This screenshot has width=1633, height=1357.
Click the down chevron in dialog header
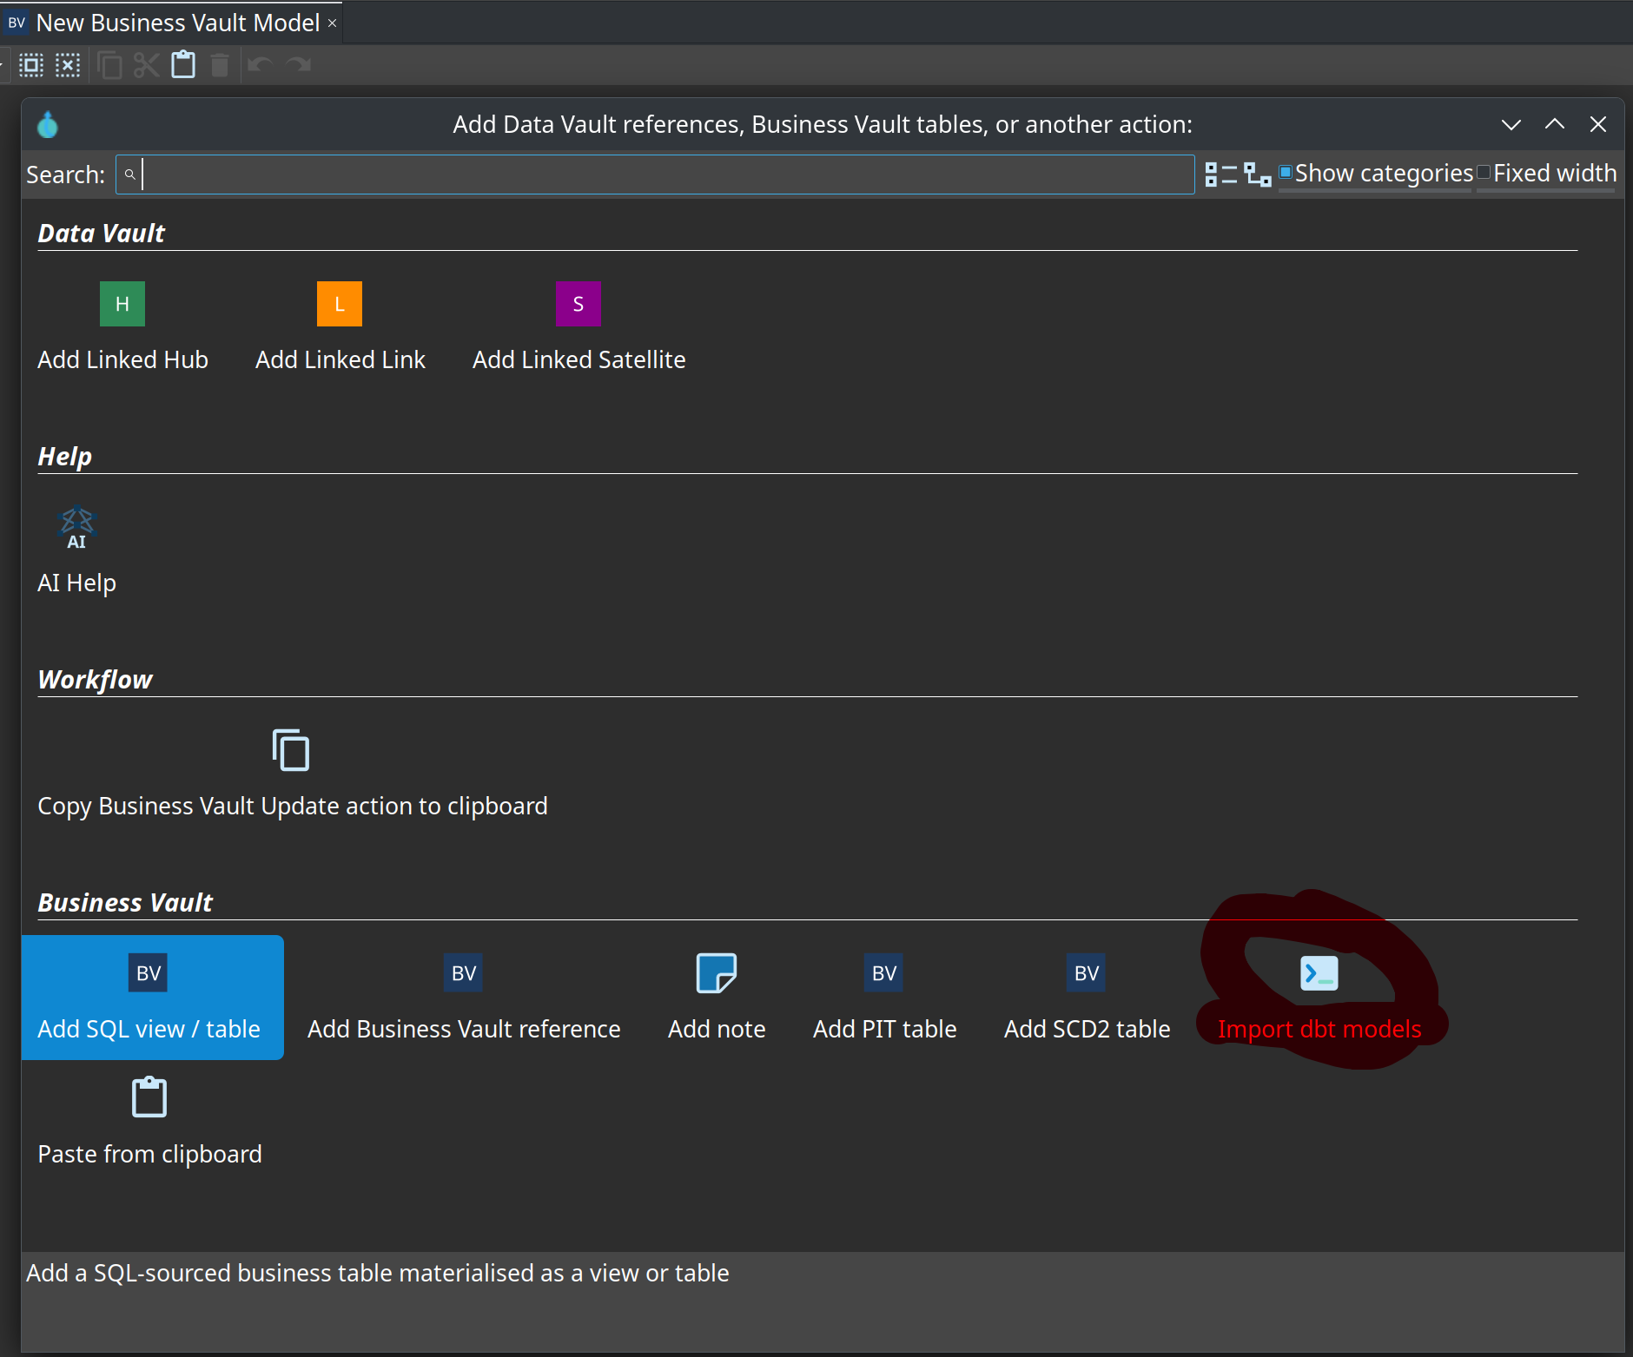point(1511,124)
